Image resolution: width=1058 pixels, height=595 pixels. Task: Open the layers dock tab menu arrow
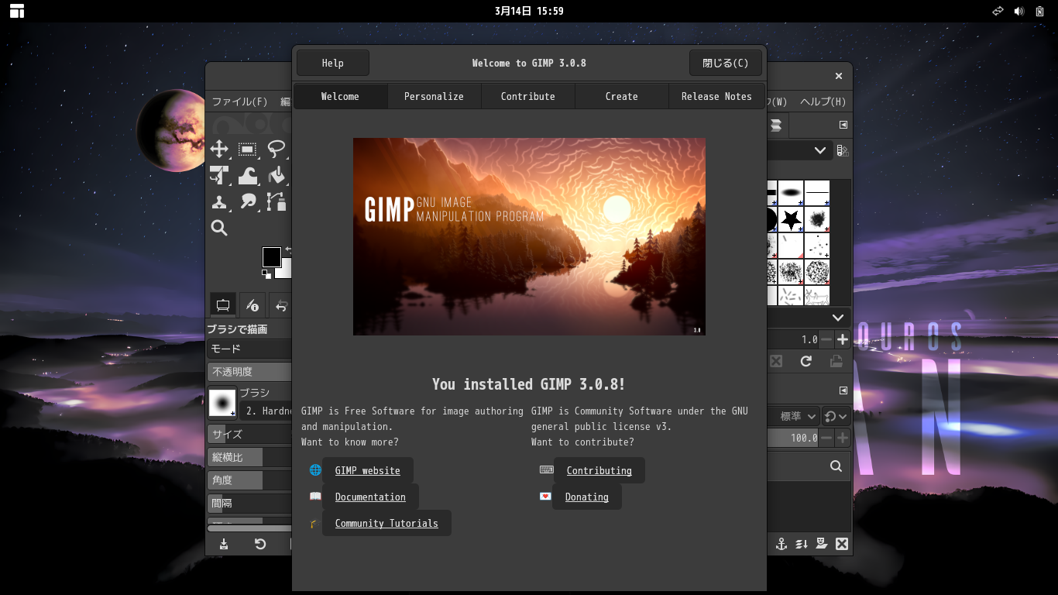843,390
